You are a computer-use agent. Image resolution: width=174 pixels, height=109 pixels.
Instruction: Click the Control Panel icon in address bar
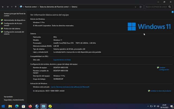pos(21,7)
